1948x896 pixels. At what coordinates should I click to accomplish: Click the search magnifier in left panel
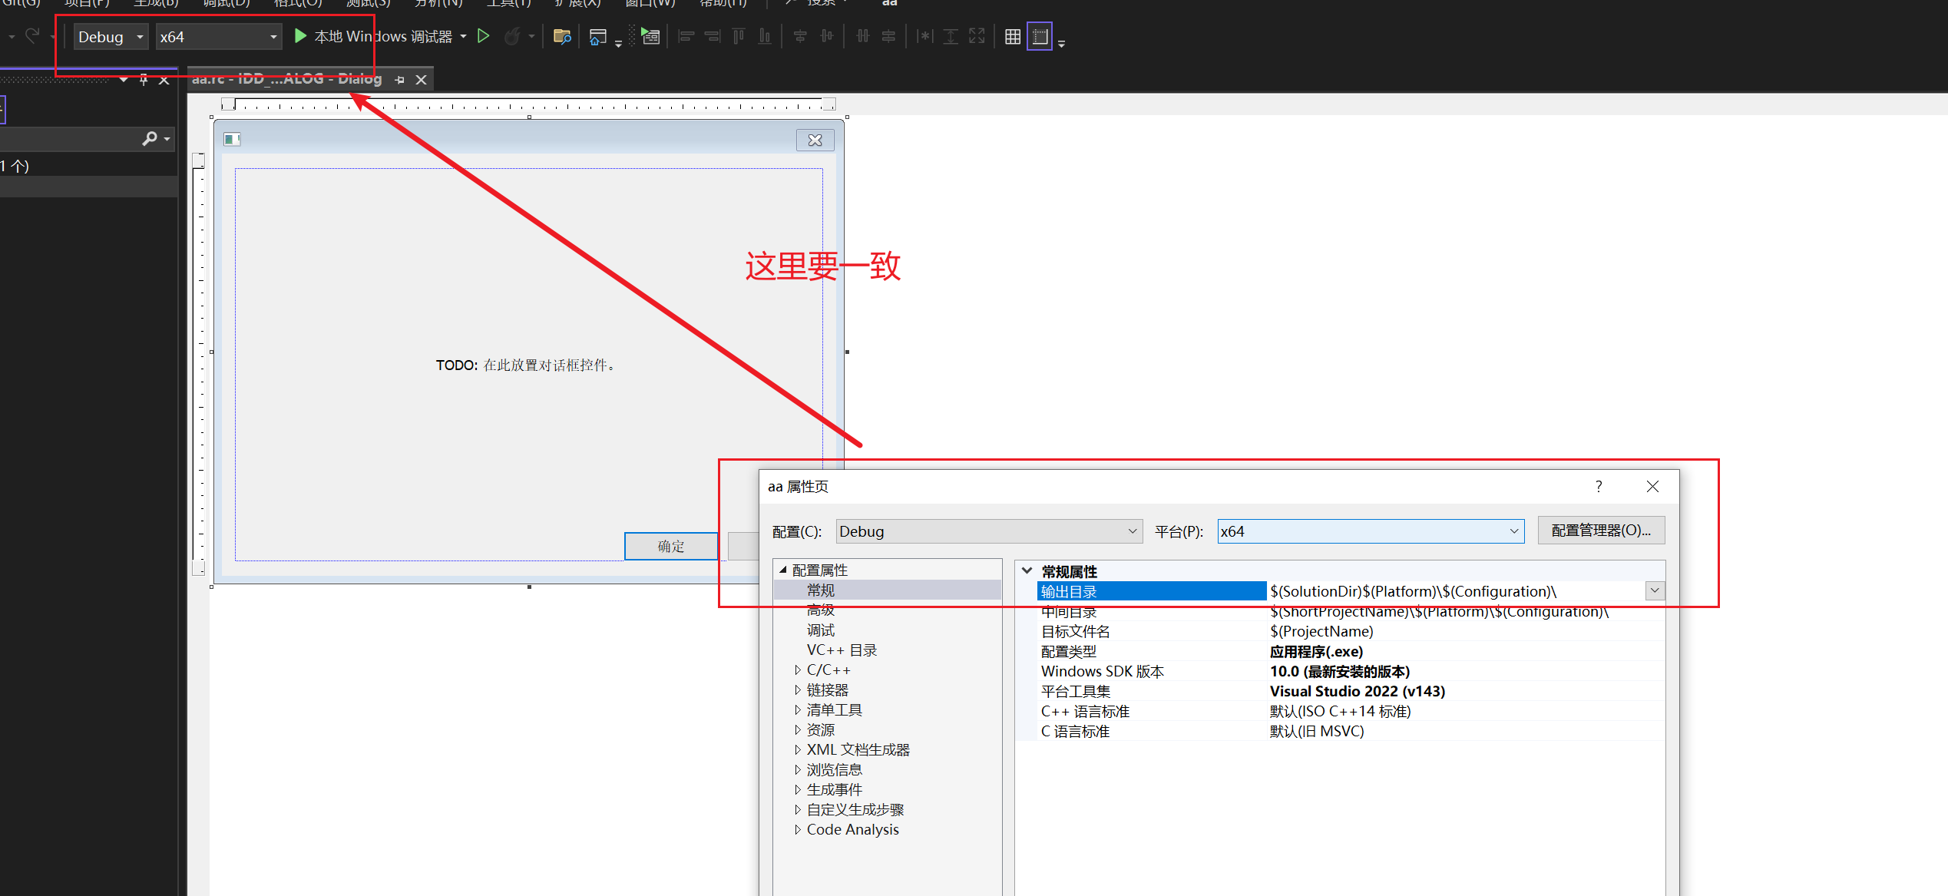[150, 138]
